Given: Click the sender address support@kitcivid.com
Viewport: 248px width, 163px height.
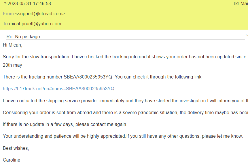Looking at the screenshot, I should tap(40, 14).
